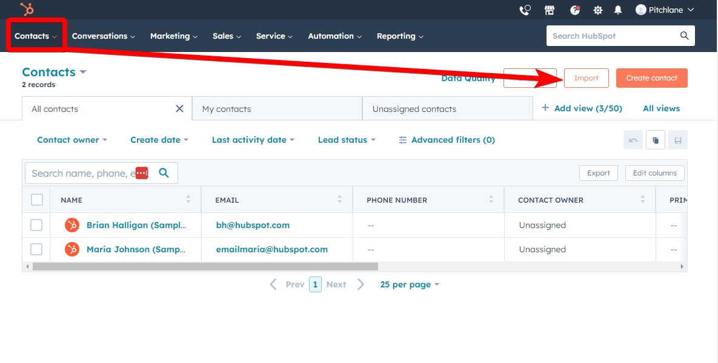The width and height of the screenshot is (718, 363).
Task: Switch to the Unassigned contacts tab
Action: point(414,109)
